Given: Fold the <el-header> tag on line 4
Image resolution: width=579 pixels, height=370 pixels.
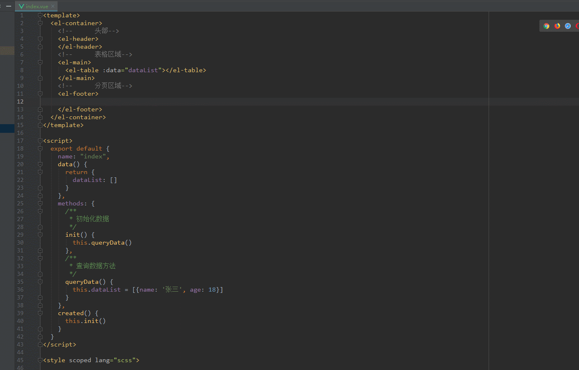Looking at the screenshot, I should point(40,39).
